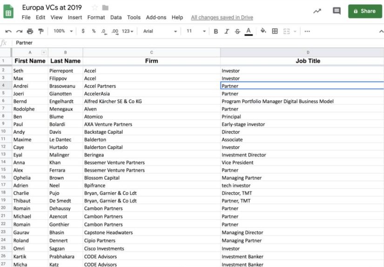Click the move to folder icon
This screenshot has height=267, width=384.
pyautogui.click(x=105, y=8)
